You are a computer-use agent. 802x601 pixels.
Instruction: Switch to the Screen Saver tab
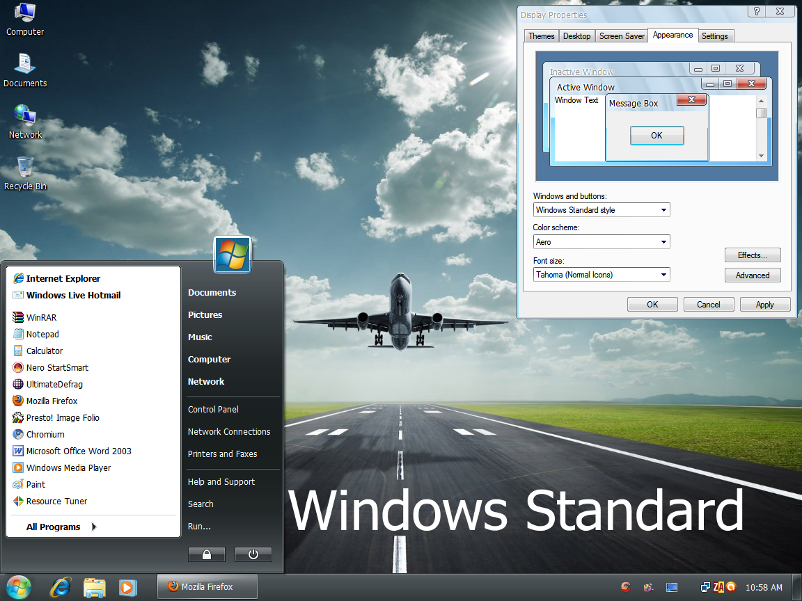(x=621, y=35)
